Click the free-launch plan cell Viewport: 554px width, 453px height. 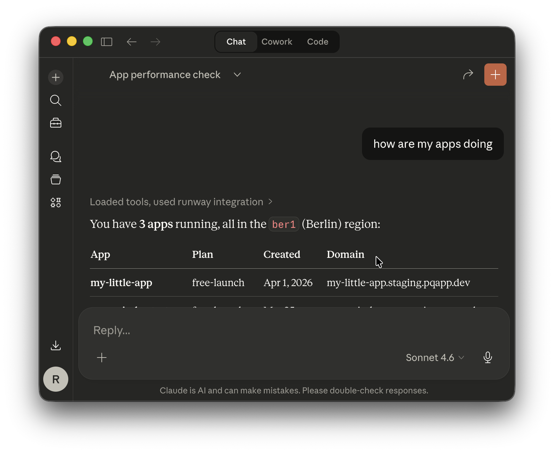point(218,282)
